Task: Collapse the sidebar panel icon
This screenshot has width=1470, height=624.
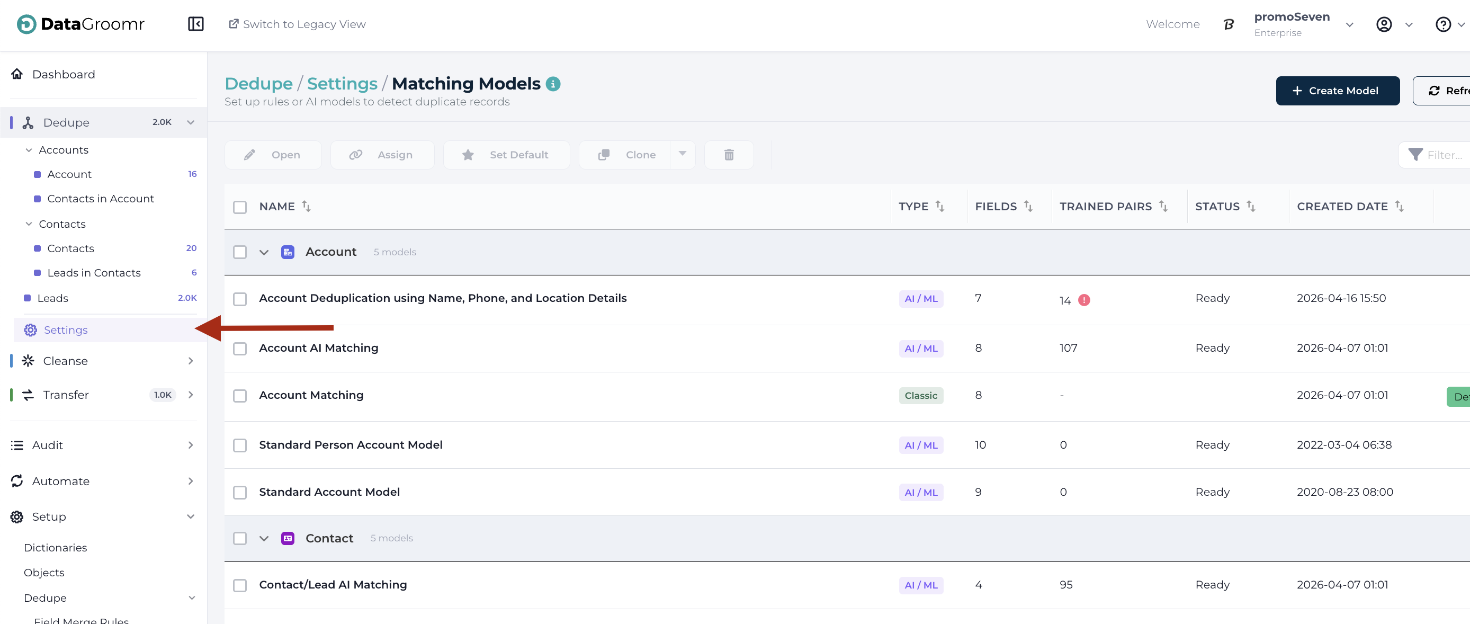Action: 196,24
